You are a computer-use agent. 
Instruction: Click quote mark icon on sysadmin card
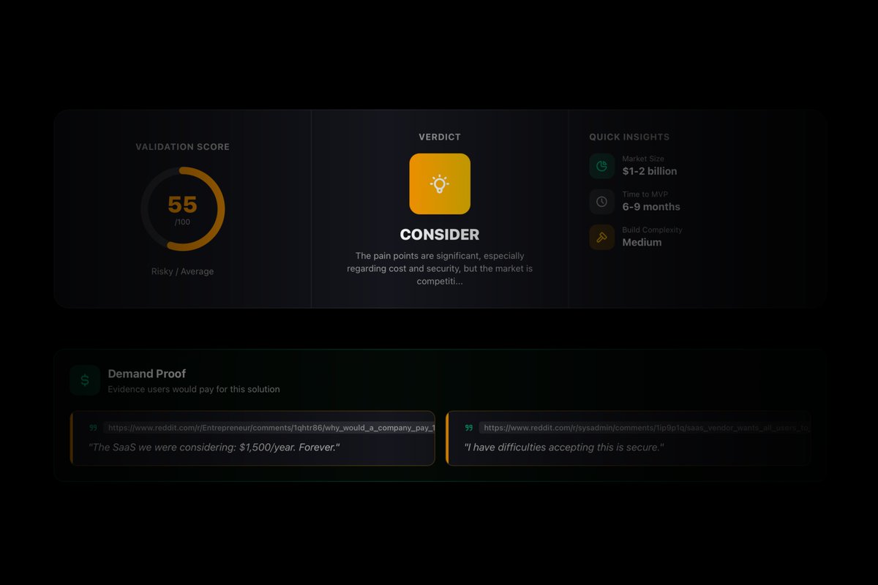(x=469, y=428)
